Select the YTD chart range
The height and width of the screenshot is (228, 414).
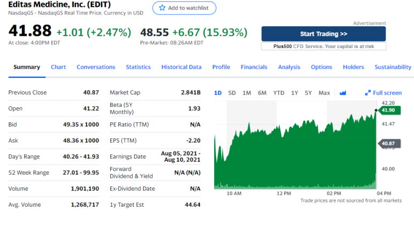click(278, 93)
